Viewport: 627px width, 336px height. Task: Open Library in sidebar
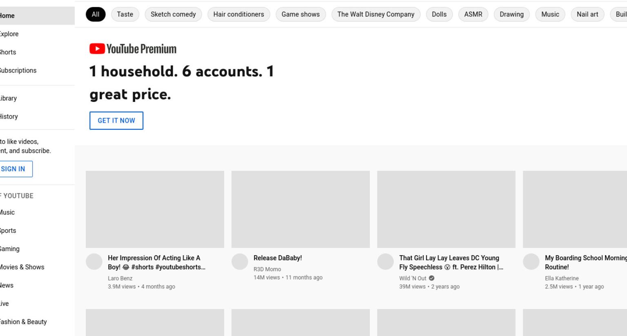click(x=37, y=98)
